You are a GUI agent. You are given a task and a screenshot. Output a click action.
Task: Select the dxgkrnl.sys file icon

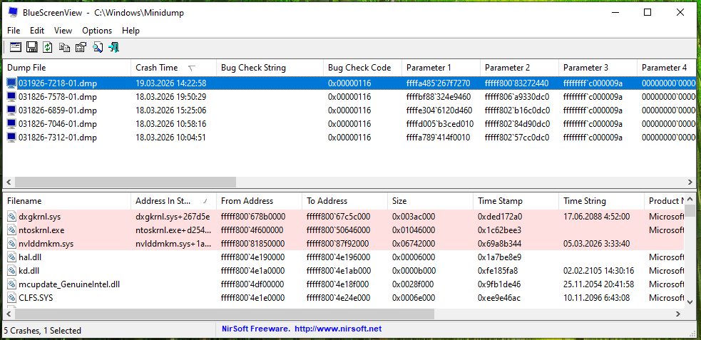point(11,217)
